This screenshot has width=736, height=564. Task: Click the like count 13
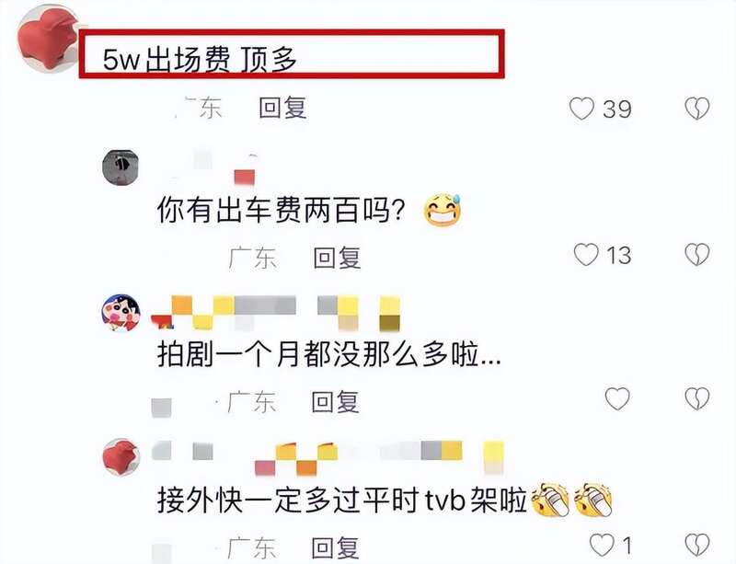(x=618, y=256)
